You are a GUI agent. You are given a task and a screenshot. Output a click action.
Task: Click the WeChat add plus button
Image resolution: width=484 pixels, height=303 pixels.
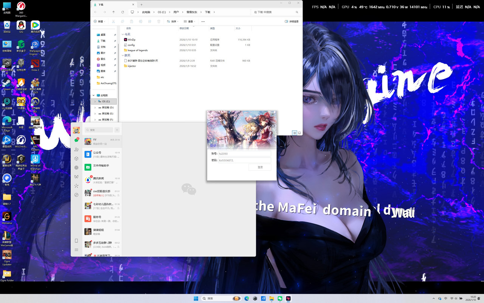pos(117,130)
